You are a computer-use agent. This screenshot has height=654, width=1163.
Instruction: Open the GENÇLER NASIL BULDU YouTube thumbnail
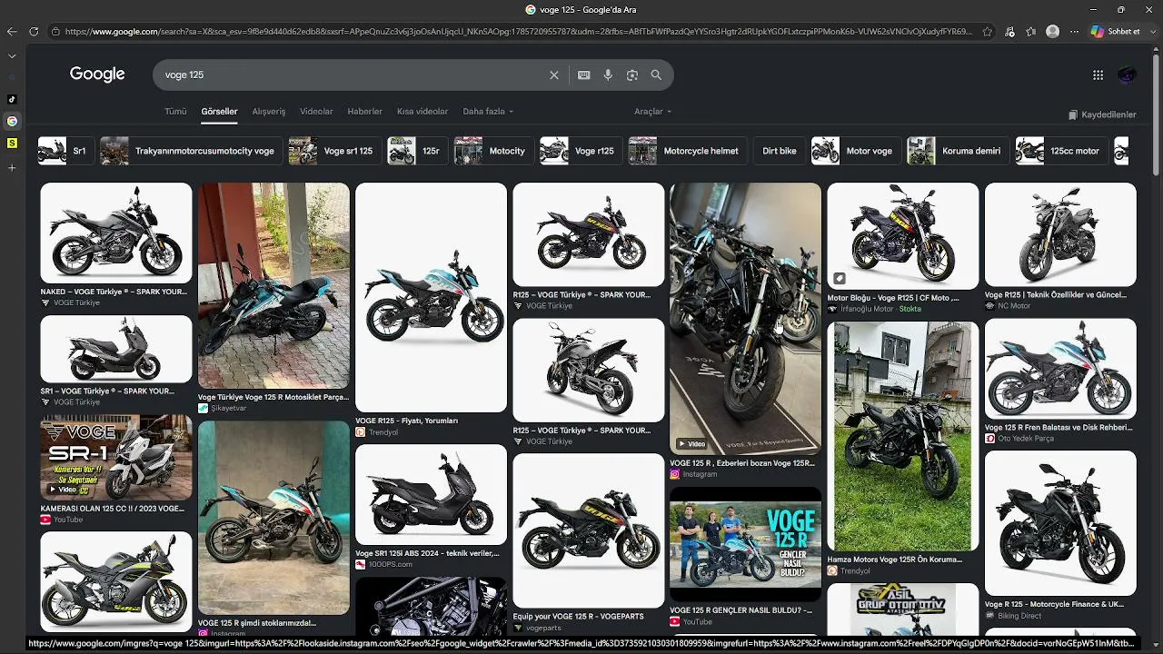pos(745,544)
